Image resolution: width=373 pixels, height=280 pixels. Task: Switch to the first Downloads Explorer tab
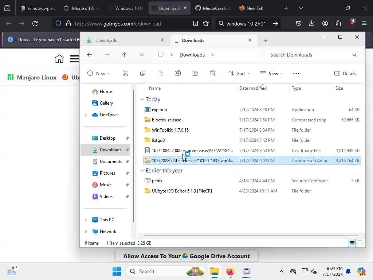point(125,40)
